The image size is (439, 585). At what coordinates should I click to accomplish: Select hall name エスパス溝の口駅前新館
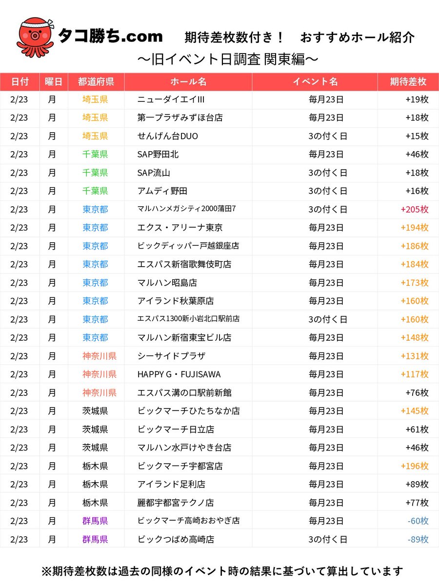click(x=184, y=392)
